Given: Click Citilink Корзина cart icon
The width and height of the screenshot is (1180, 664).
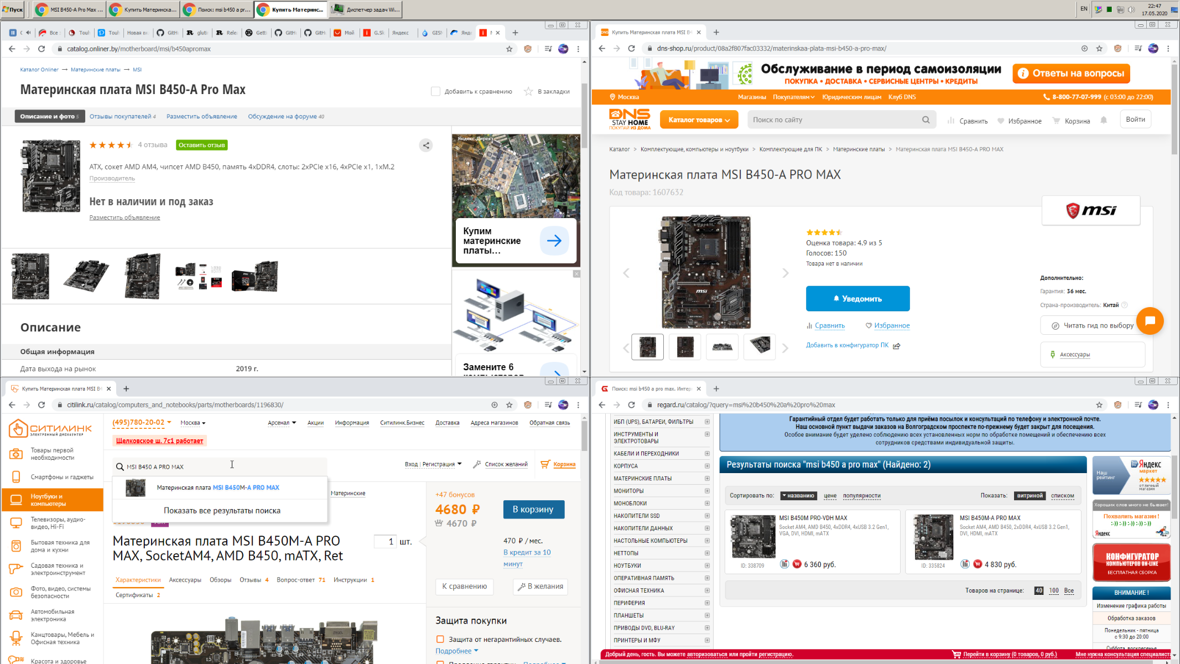Looking at the screenshot, I should [x=545, y=464].
